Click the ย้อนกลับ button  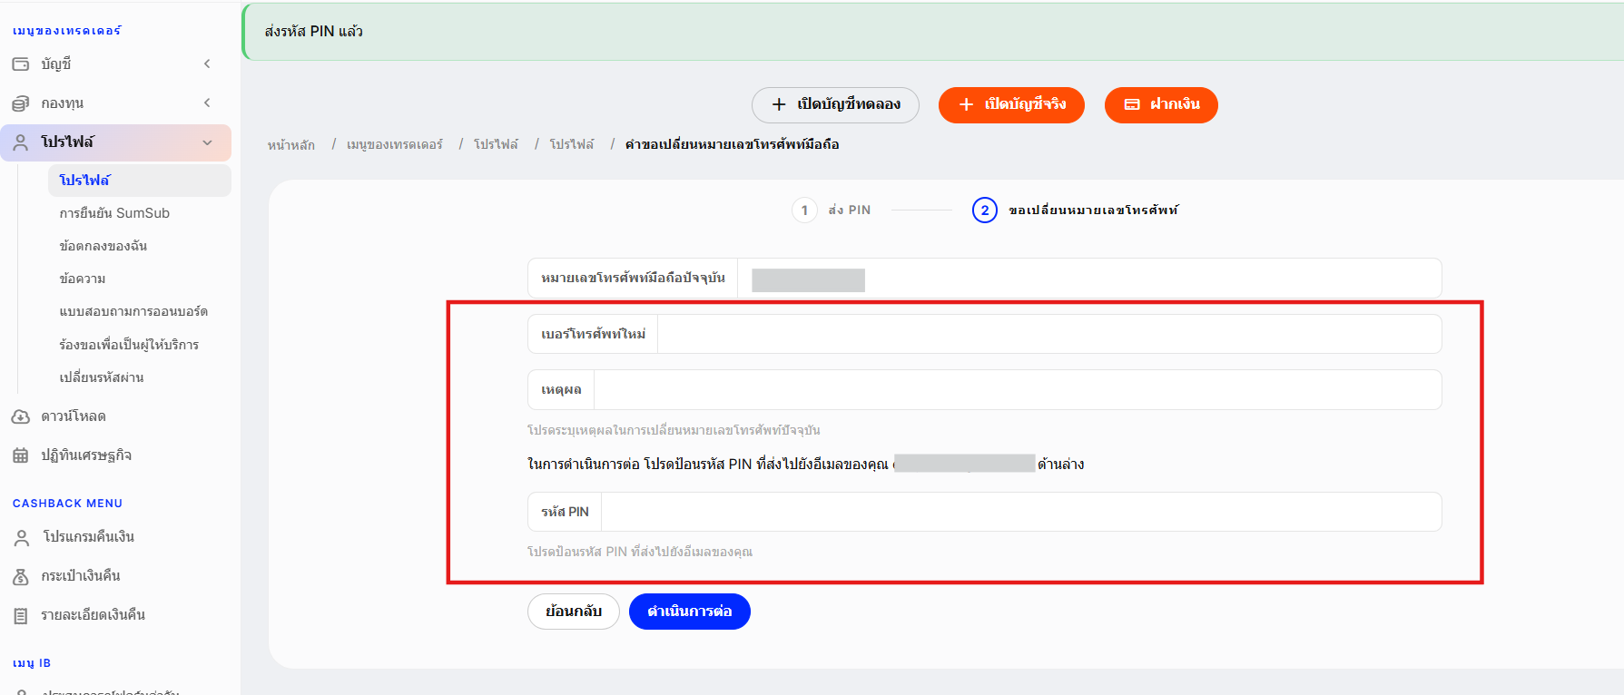click(574, 612)
